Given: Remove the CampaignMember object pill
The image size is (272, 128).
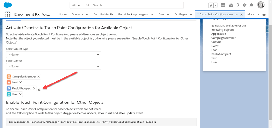Looking at the screenshot, I should 39,76.
